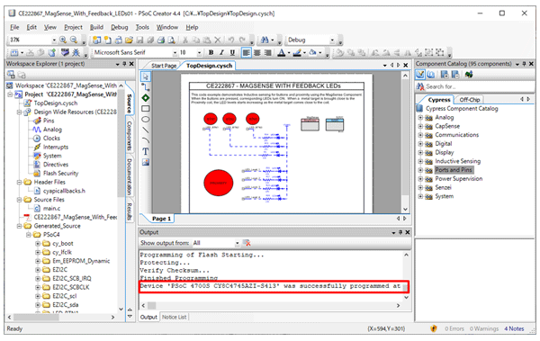Click the Zoom Out magnifier icon

(x=74, y=40)
